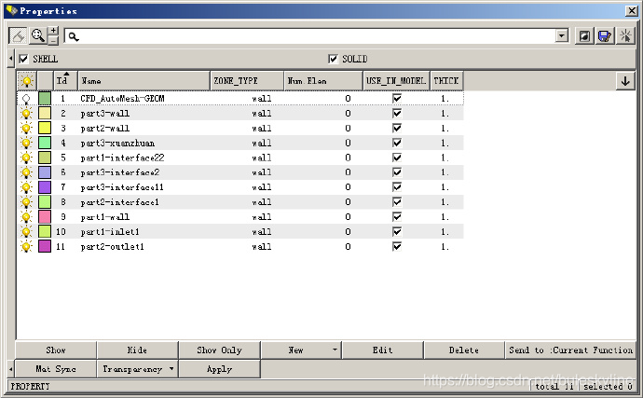Click the leftmost pencil edit toolbar icon

[x=18, y=35]
